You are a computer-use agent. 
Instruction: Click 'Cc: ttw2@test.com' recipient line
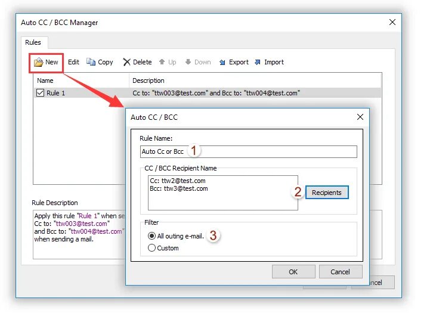(177, 181)
